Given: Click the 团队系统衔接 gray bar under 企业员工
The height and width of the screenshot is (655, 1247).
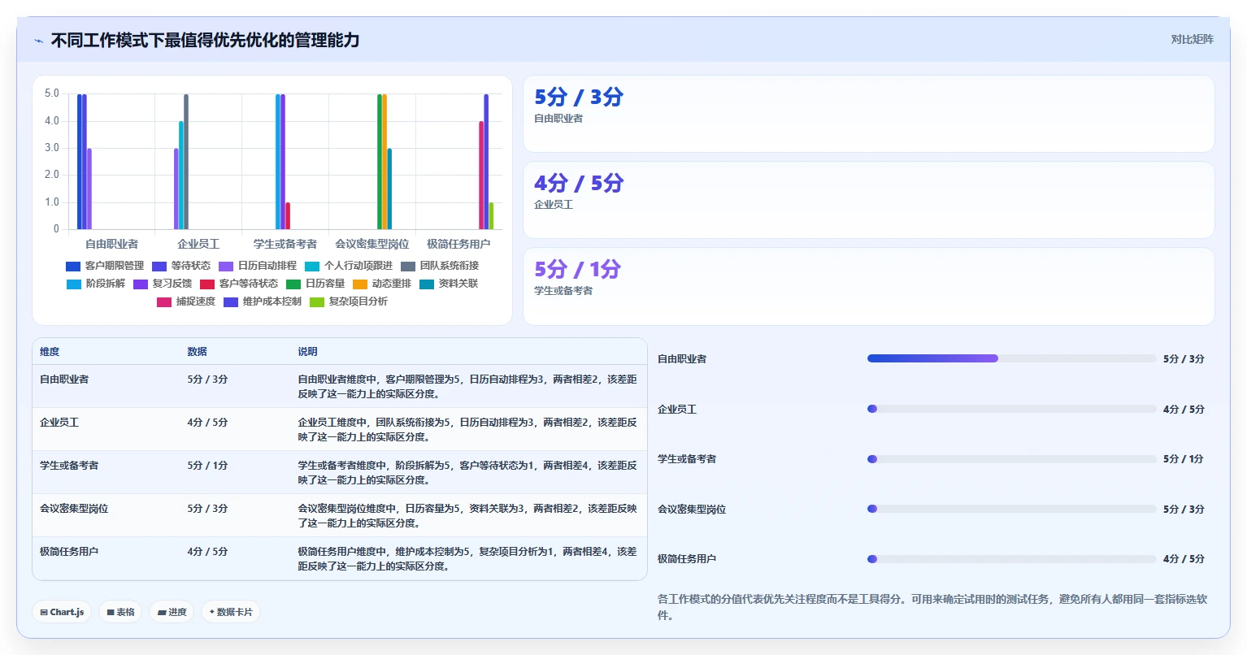Looking at the screenshot, I should 186,162.
